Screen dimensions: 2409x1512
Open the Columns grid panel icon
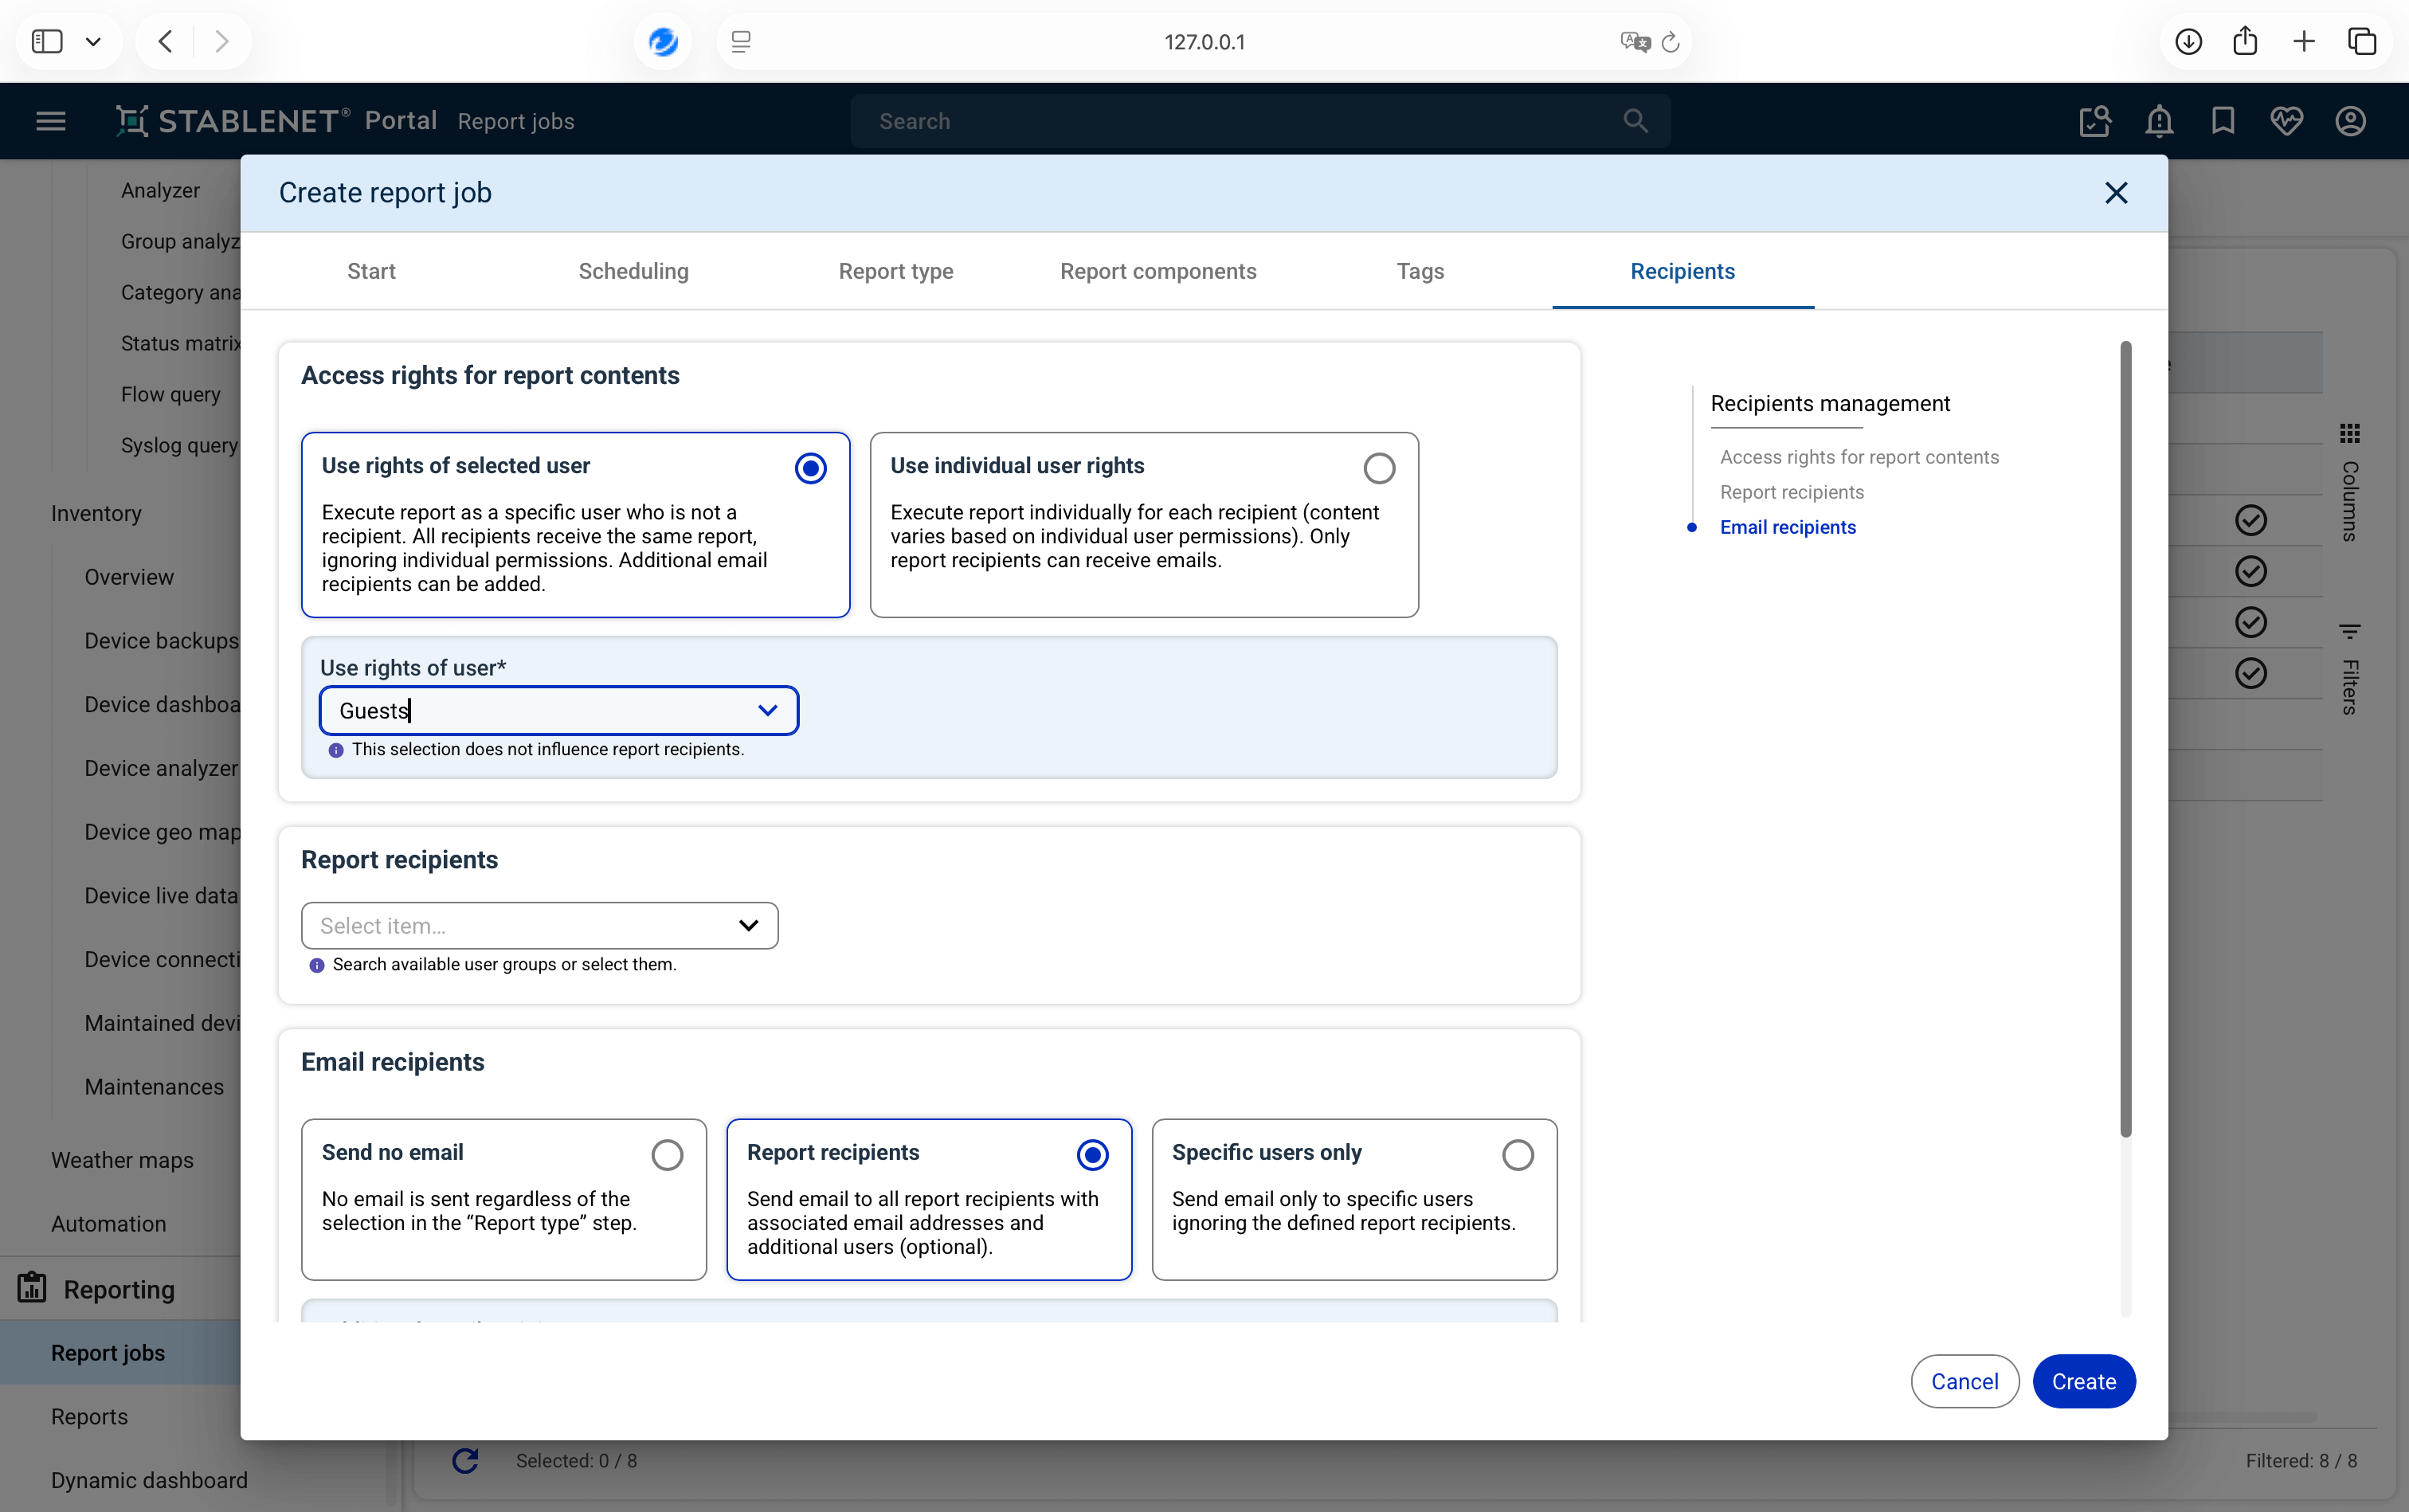[x=2350, y=433]
